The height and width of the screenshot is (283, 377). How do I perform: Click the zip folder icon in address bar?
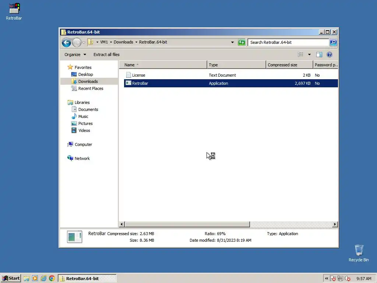[x=91, y=42]
